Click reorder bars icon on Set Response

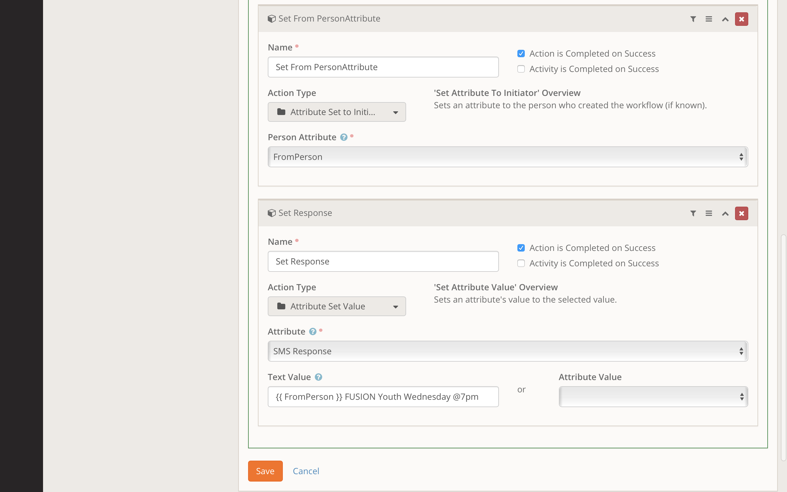point(709,213)
